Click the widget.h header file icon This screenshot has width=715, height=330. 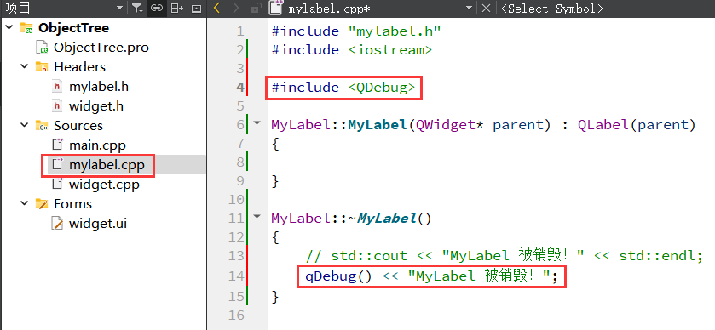[x=56, y=106]
